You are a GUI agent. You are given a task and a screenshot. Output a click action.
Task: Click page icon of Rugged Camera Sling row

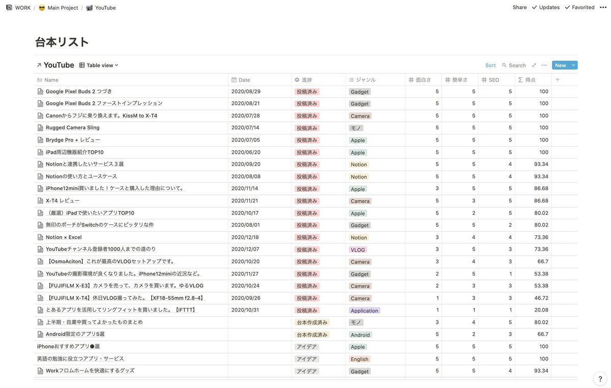tap(41, 128)
